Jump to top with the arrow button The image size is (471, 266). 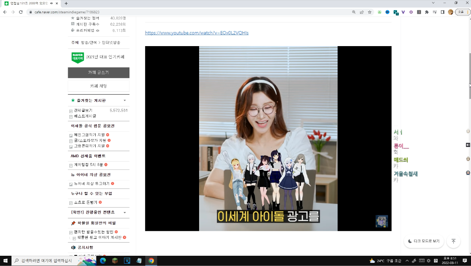pos(454,241)
